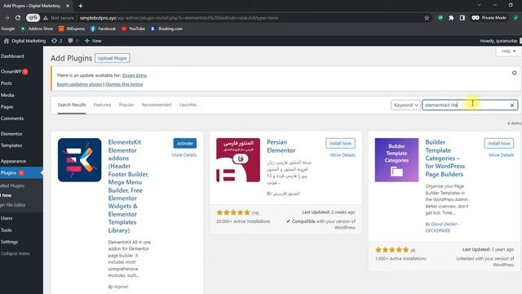
Task: Open Persian Elementor title link
Action: pyautogui.click(x=281, y=146)
